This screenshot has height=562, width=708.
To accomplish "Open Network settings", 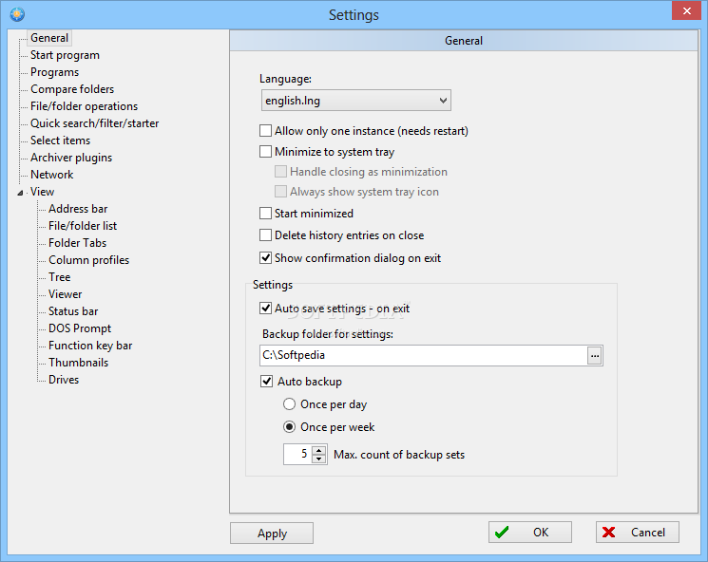I will click(52, 175).
